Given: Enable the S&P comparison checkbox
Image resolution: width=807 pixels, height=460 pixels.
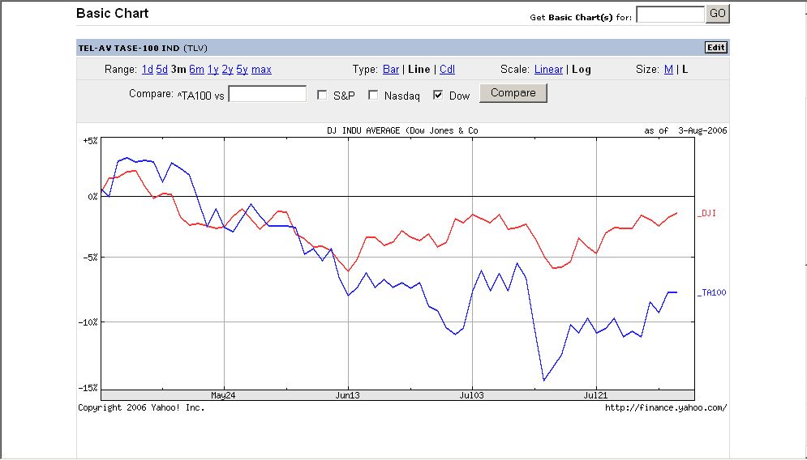Looking at the screenshot, I should (322, 95).
